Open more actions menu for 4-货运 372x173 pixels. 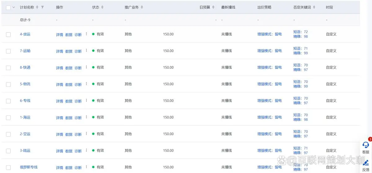(86, 34)
